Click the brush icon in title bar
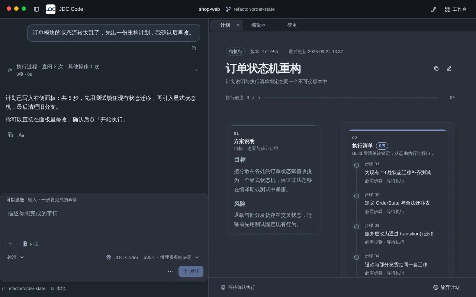Image resolution: width=476 pixels, height=297 pixels. (x=434, y=9)
